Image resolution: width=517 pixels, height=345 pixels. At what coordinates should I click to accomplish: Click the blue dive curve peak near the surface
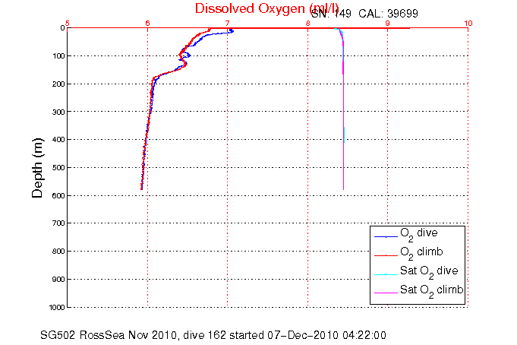point(232,31)
